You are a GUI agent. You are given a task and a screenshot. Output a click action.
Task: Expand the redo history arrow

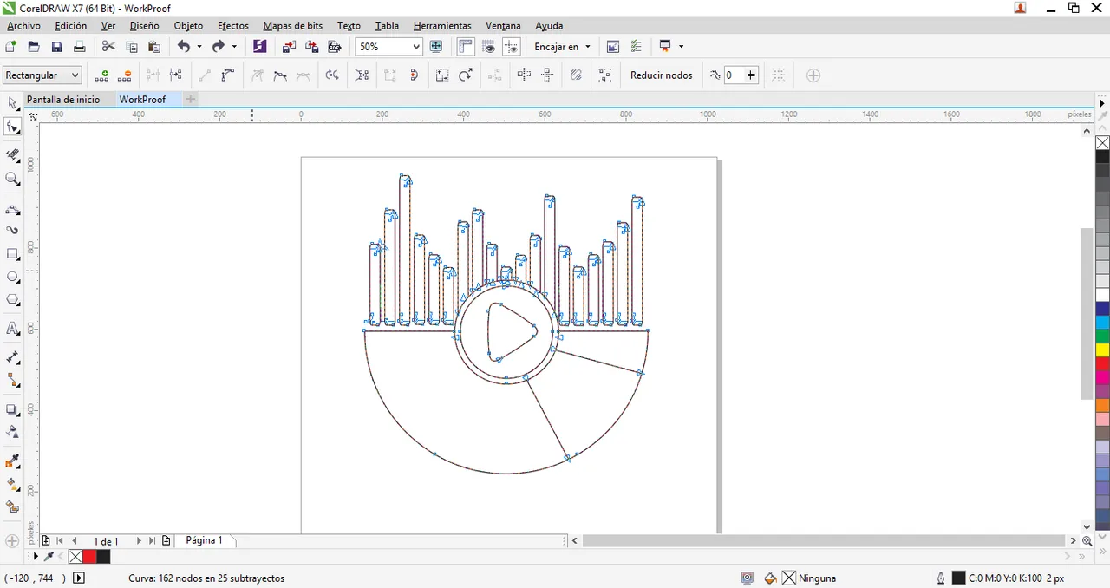pos(234,47)
